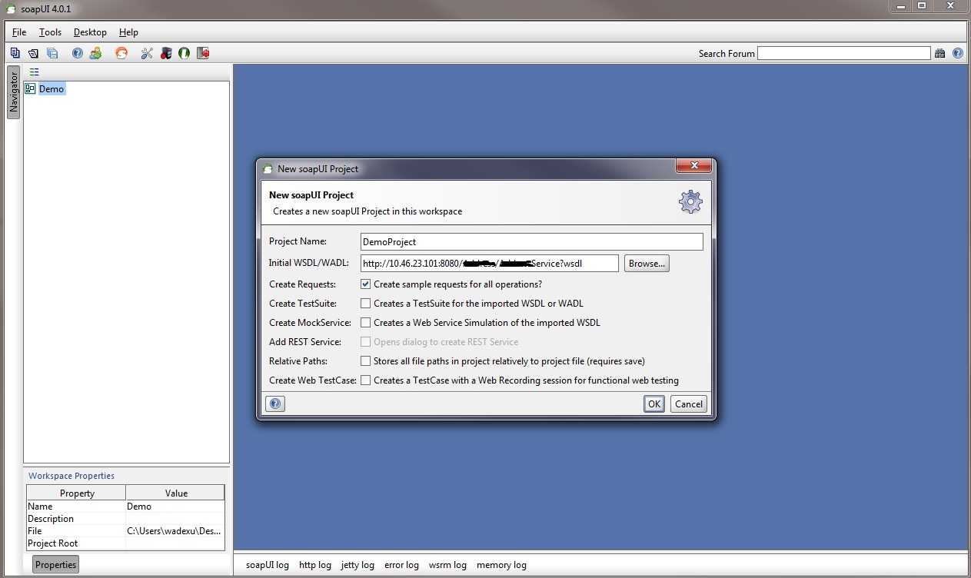Viewport: 971px width, 578px height.
Task: Click the Property column header
Action: [x=77, y=493]
